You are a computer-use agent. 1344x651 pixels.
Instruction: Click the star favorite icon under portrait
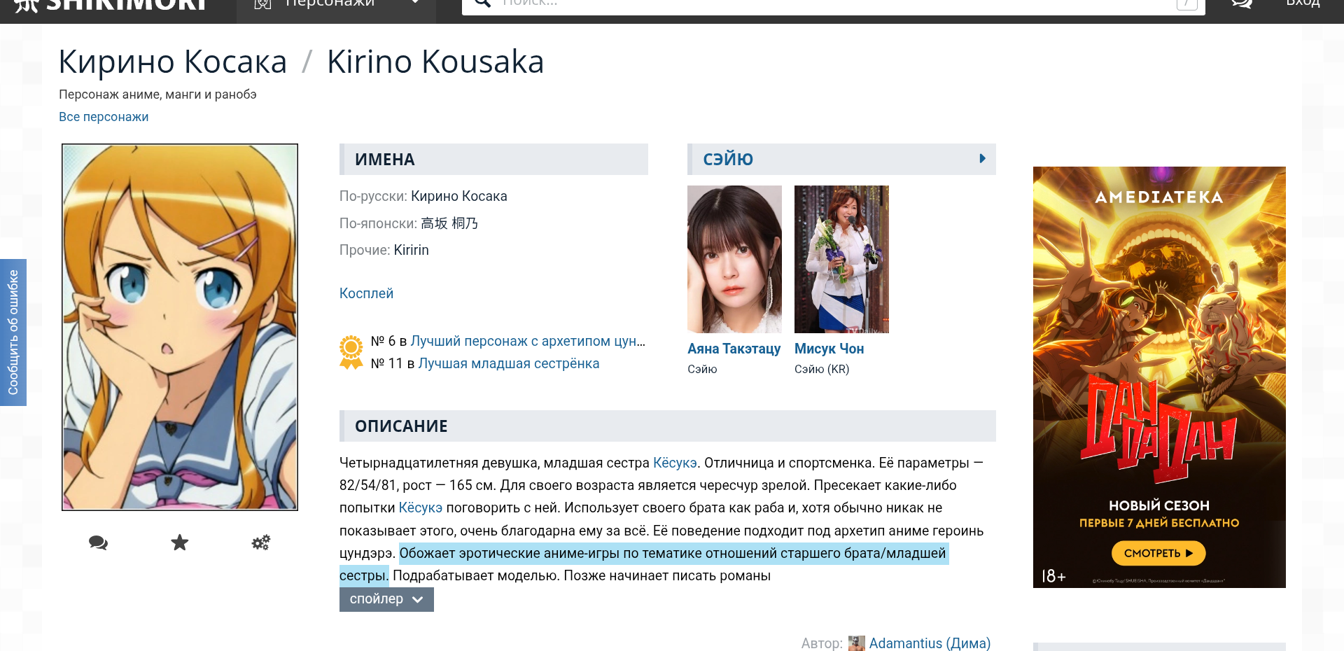(x=180, y=542)
